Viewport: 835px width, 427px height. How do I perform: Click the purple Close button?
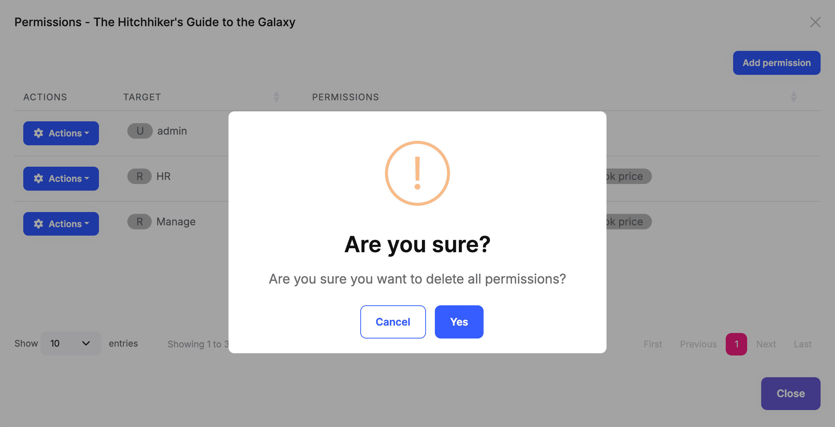pyautogui.click(x=791, y=393)
